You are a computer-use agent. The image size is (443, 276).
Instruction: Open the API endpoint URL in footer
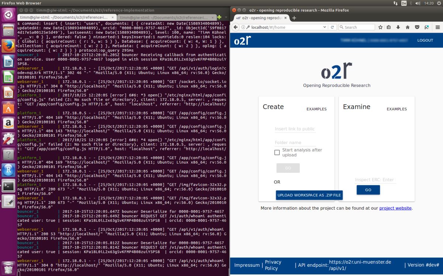[360, 265]
